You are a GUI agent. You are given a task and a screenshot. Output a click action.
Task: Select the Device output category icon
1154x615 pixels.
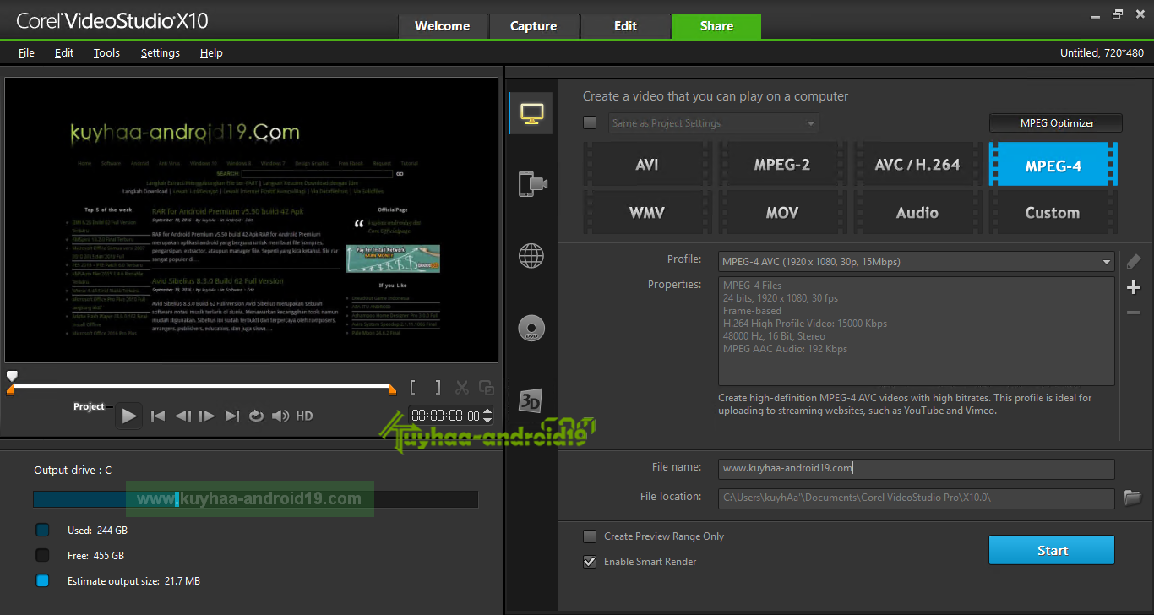[532, 183]
